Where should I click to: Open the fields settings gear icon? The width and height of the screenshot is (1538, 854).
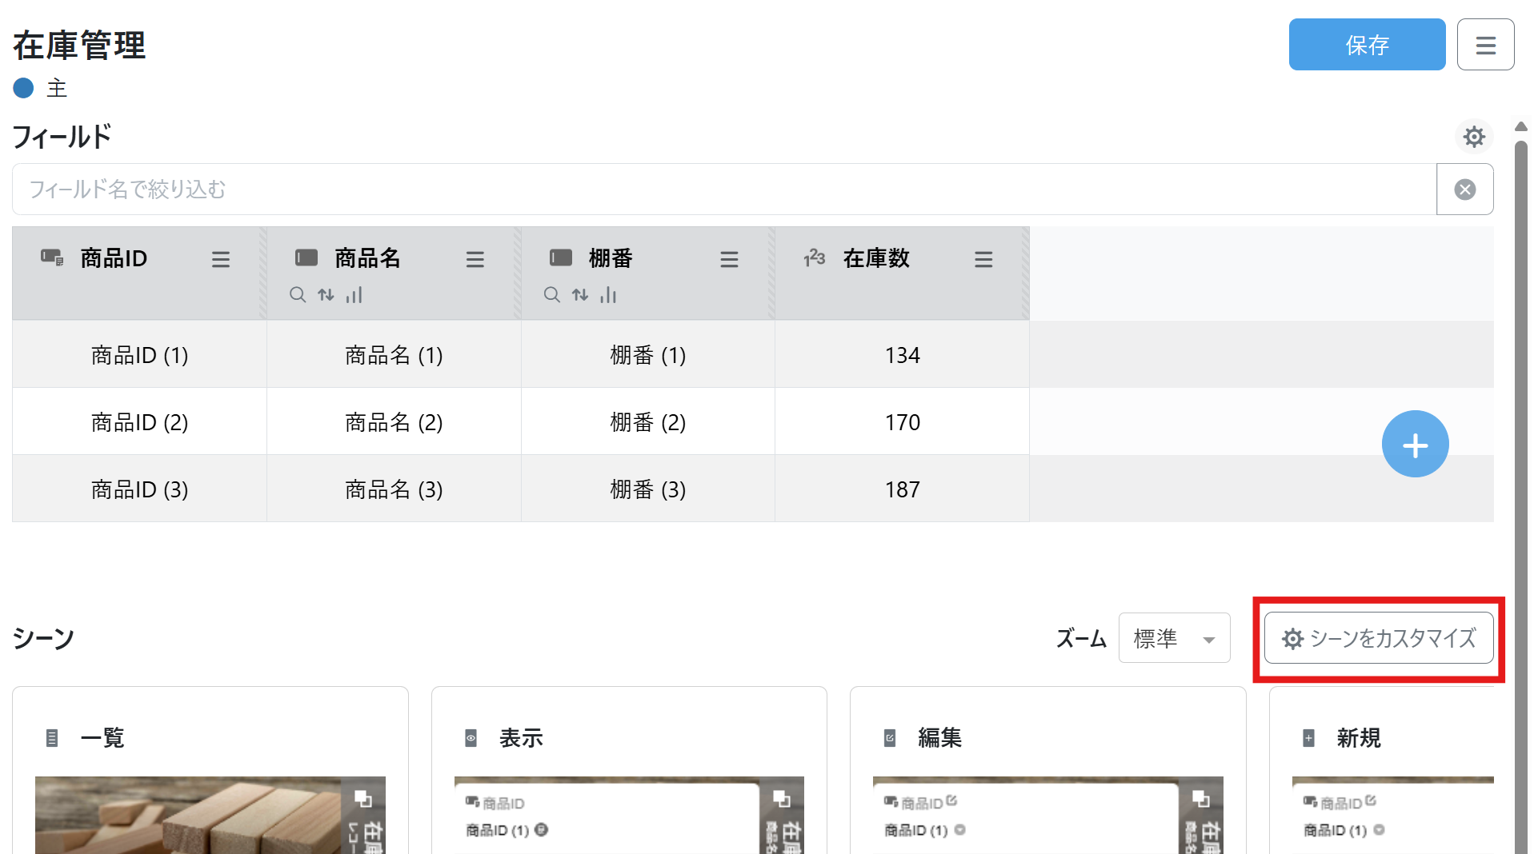click(x=1473, y=137)
